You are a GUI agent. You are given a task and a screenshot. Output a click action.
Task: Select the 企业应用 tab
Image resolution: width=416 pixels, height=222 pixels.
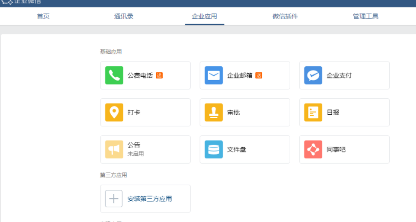[204, 16]
